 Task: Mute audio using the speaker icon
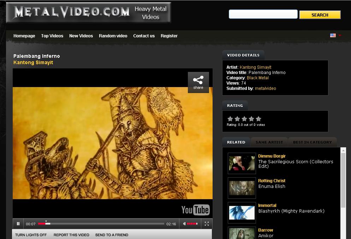pos(184,223)
